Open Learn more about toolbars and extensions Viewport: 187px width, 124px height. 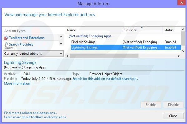pos(35,117)
